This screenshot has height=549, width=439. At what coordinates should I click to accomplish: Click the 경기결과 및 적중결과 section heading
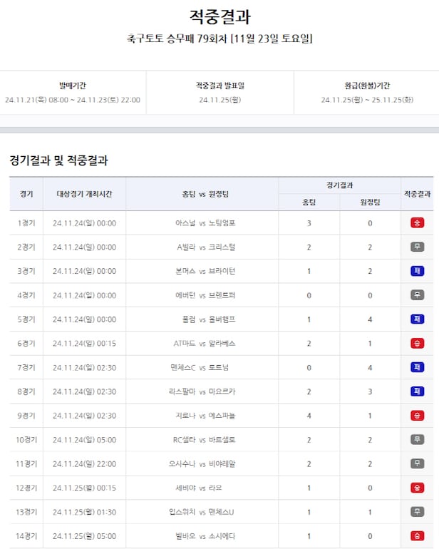tap(58, 160)
